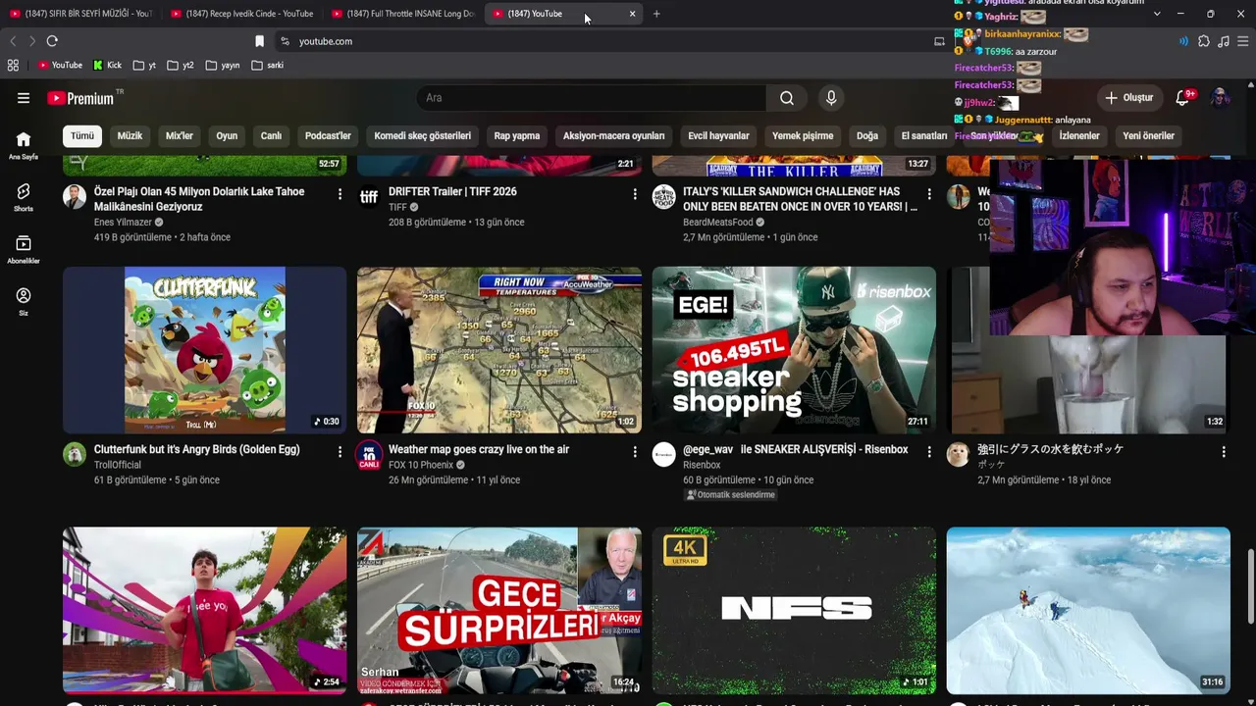Open the account avatar menu
1256x706 pixels.
(1220, 98)
